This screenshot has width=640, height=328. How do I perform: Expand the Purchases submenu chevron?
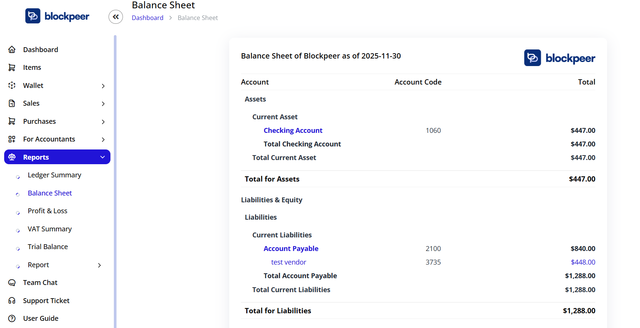pyautogui.click(x=103, y=122)
